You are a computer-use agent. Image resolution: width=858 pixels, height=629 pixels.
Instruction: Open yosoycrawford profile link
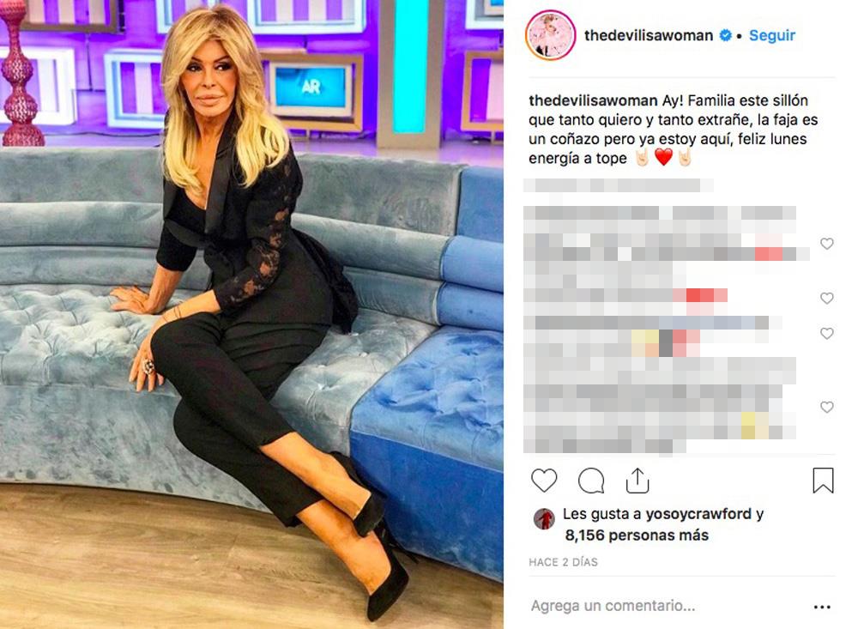(x=698, y=513)
